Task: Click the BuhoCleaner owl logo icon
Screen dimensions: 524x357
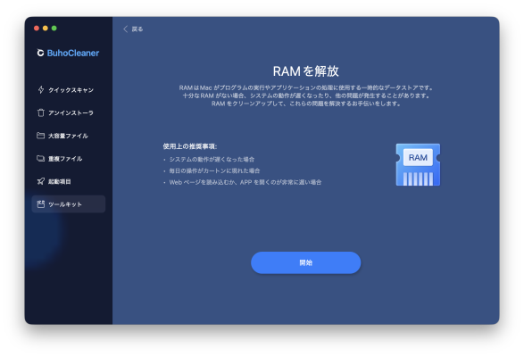Action: point(40,53)
